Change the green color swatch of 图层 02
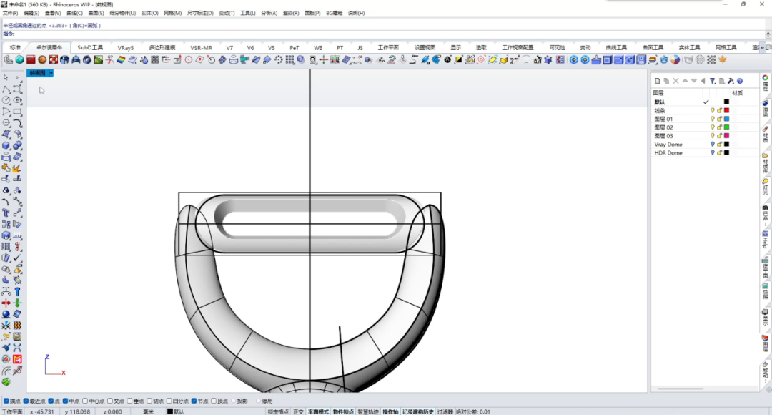Viewport: 772px width, 415px height. (x=726, y=127)
